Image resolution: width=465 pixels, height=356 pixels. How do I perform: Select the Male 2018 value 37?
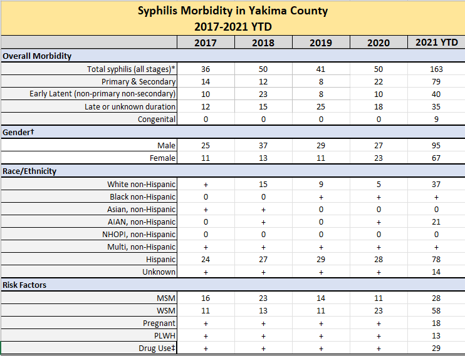pyautogui.click(x=263, y=146)
